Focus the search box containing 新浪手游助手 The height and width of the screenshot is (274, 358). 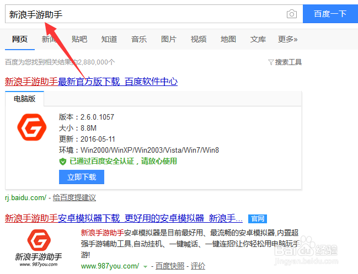154,14
